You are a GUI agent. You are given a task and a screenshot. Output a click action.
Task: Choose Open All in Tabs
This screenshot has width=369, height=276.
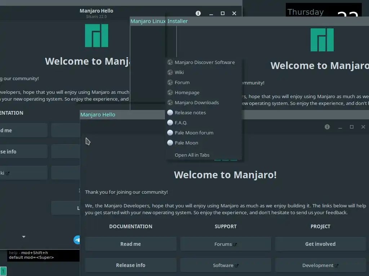204,155
